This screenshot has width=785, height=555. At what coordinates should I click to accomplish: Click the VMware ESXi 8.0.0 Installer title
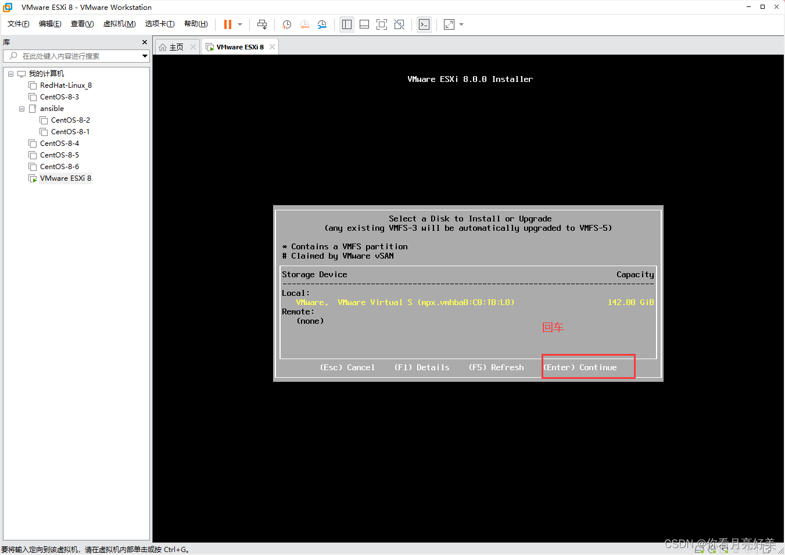470,79
